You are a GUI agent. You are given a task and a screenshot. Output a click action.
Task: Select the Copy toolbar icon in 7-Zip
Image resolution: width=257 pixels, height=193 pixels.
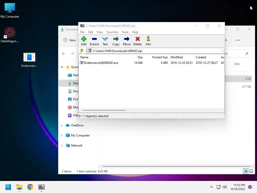pyautogui.click(x=116, y=41)
